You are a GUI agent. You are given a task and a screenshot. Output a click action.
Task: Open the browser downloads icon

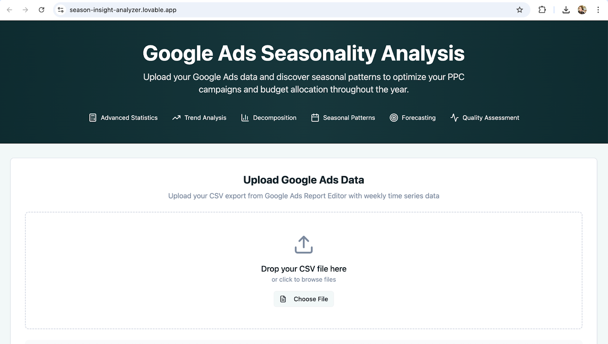point(566,10)
